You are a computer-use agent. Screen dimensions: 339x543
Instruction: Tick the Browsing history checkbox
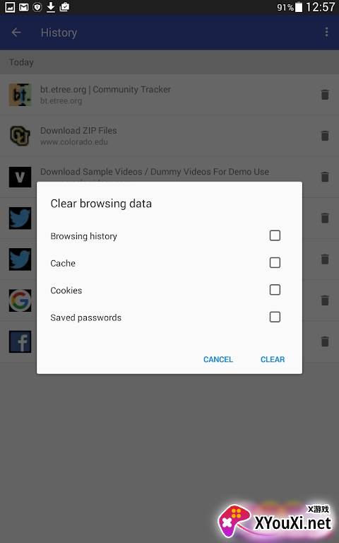pyautogui.click(x=275, y=235)
